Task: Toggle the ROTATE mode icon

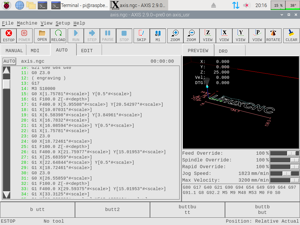Action: coord(273,36)
